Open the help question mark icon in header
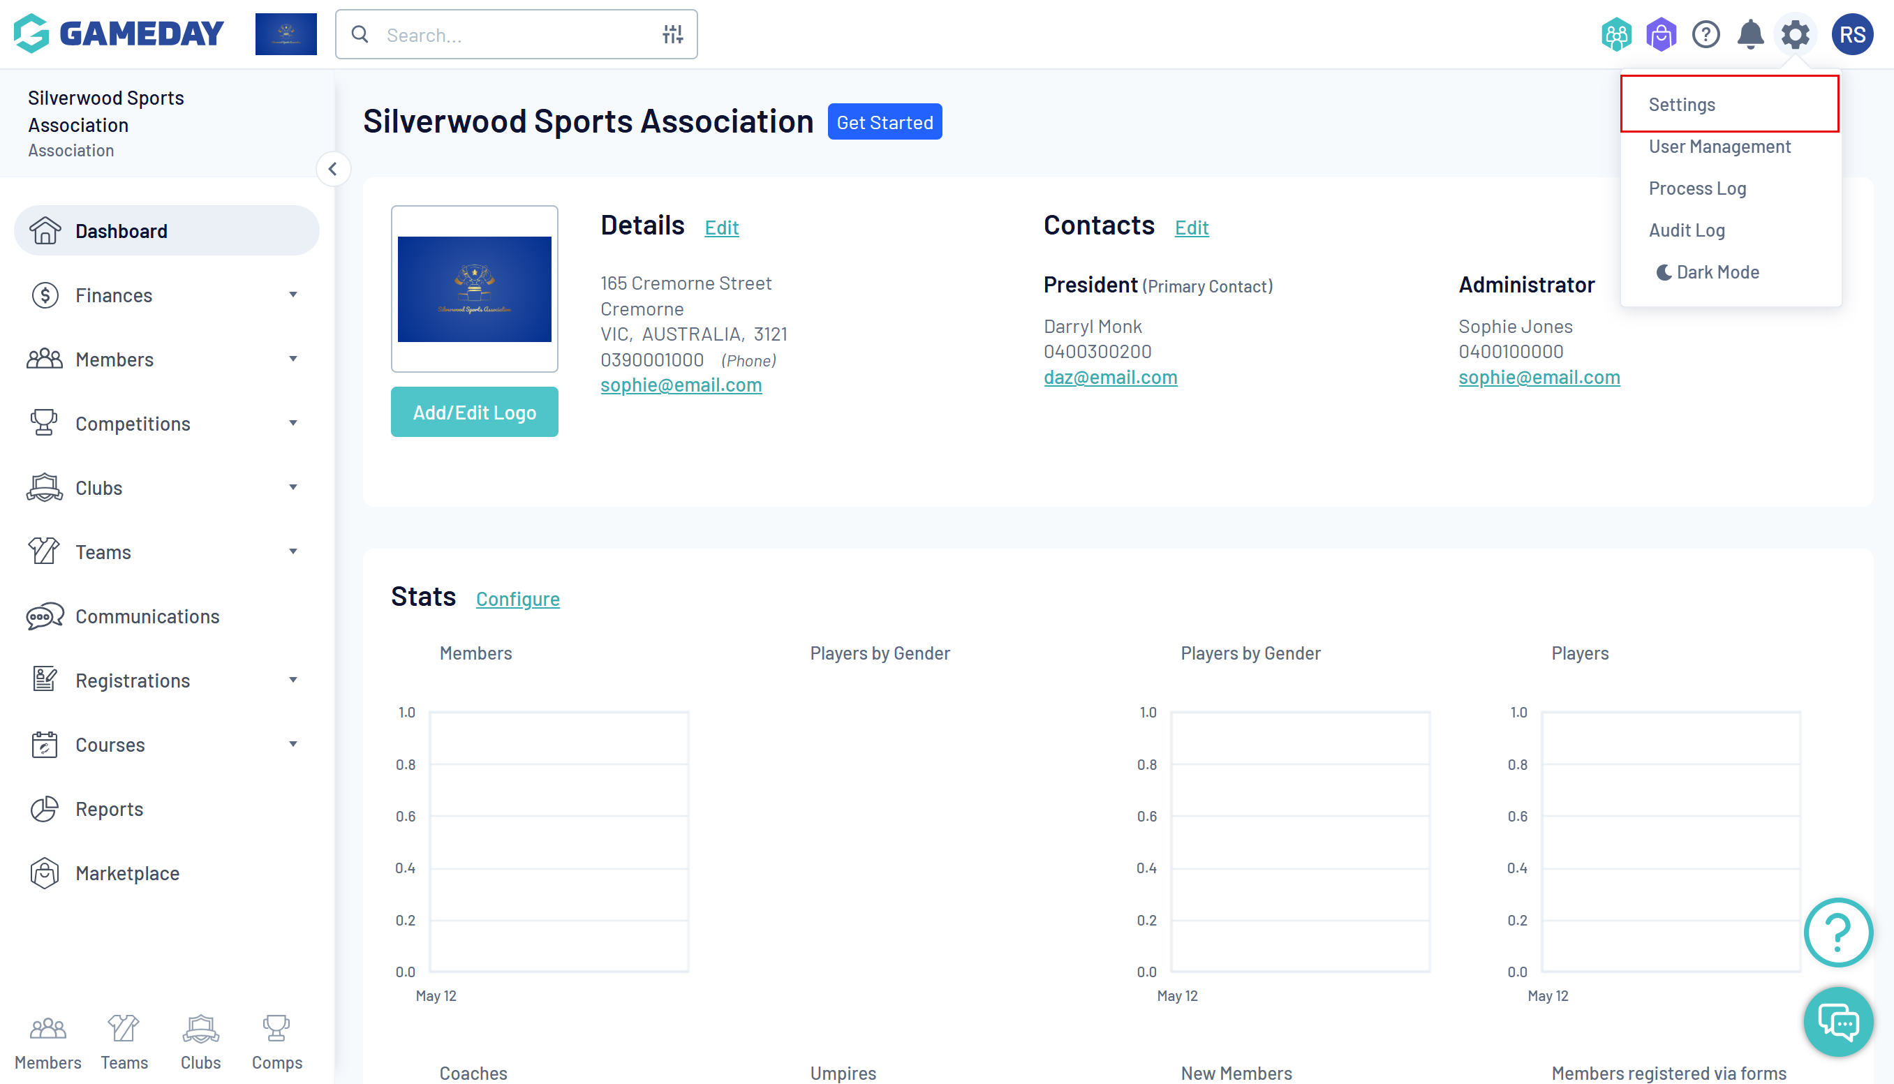 (1705, 34)
